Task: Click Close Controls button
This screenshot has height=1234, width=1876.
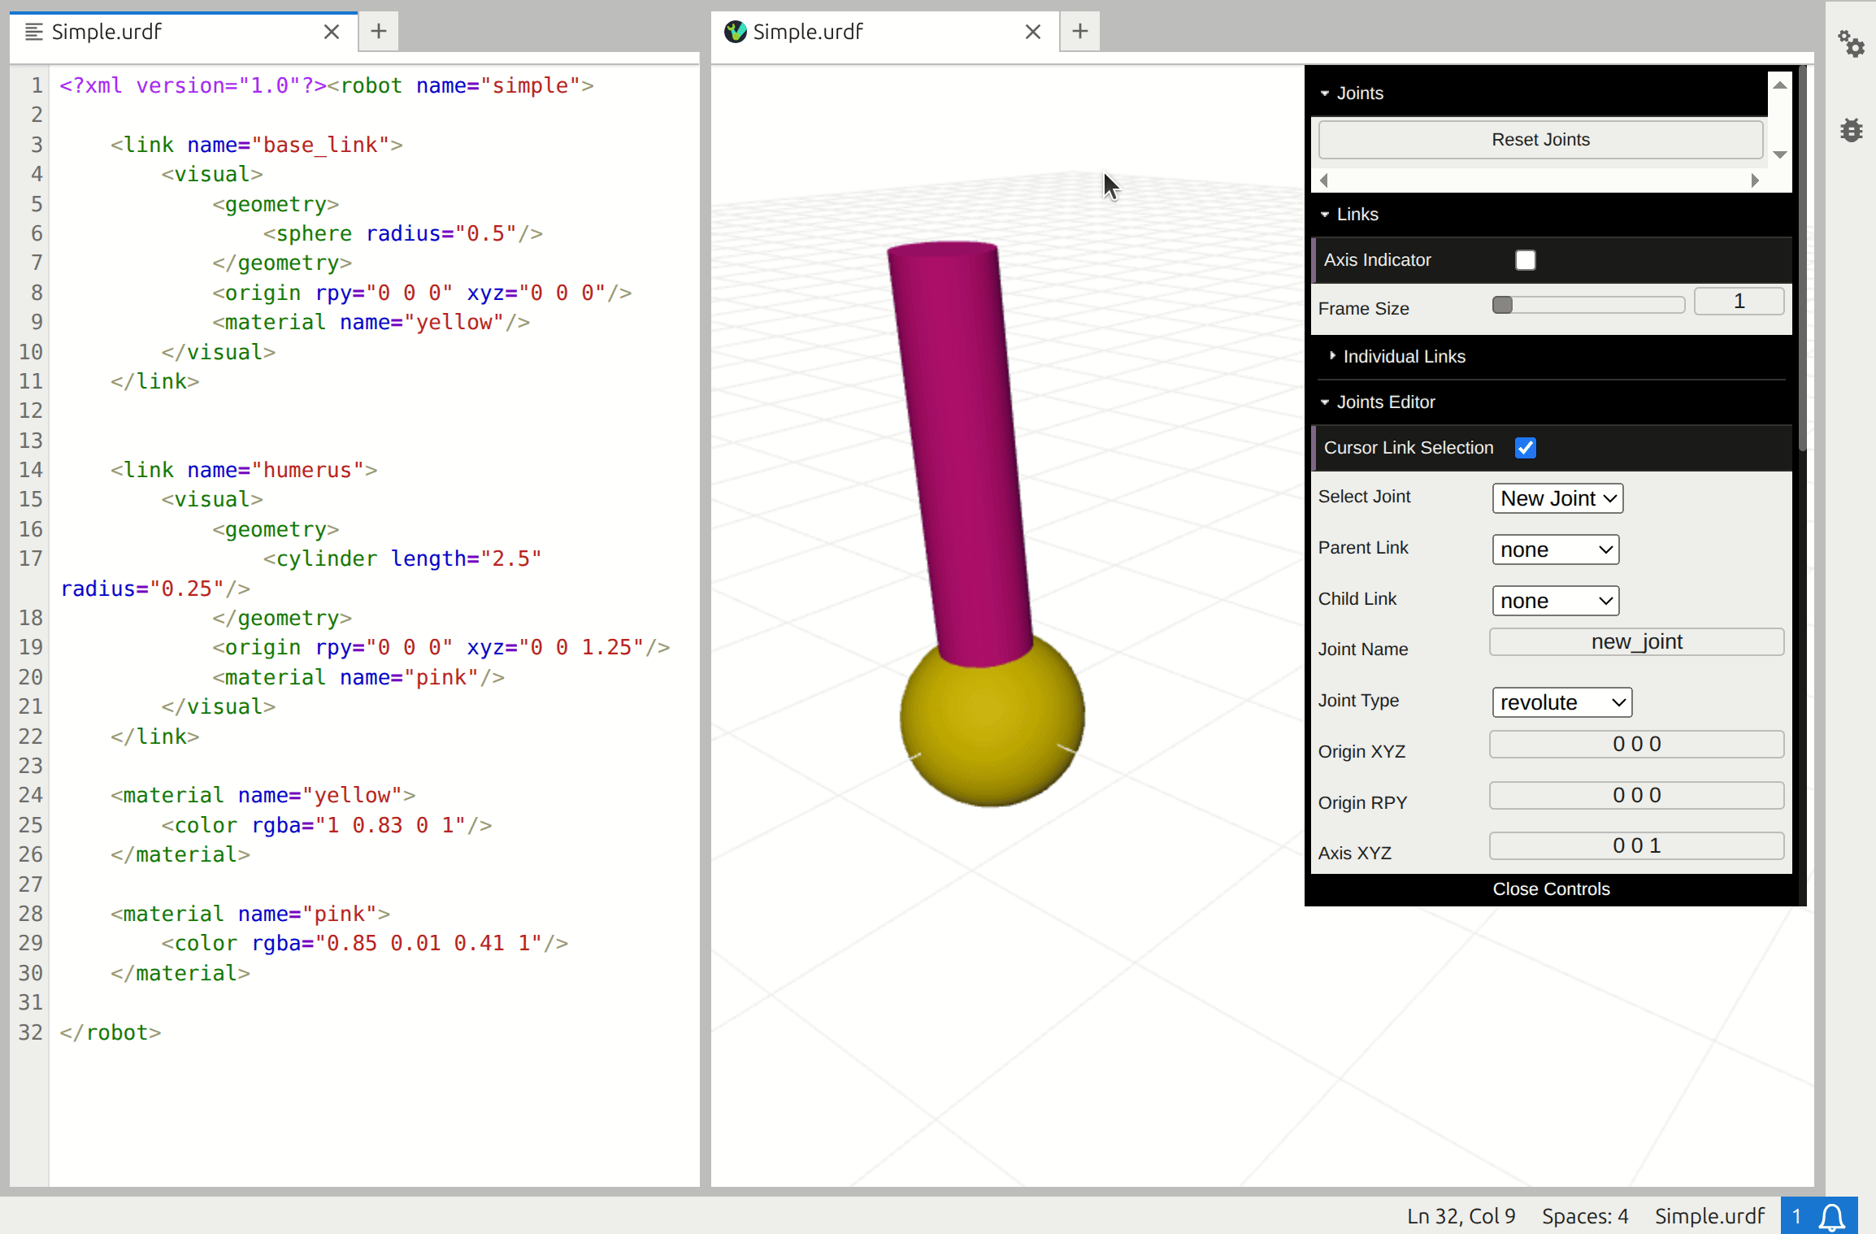Action: click(x=1551, y=889)
